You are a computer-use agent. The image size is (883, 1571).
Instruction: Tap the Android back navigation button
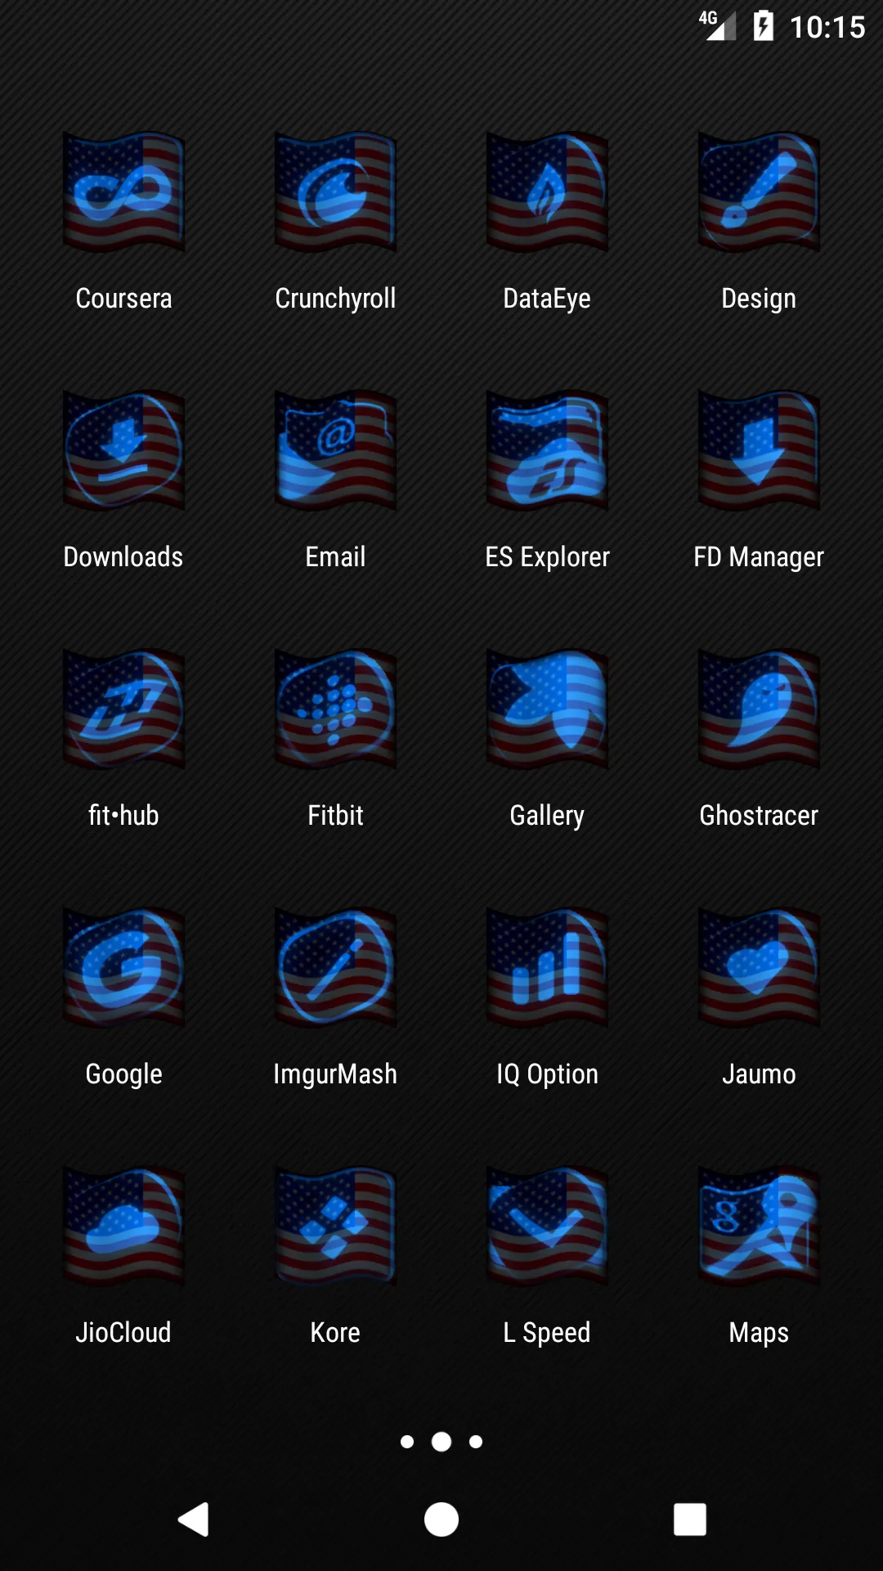click(194, 1519)
